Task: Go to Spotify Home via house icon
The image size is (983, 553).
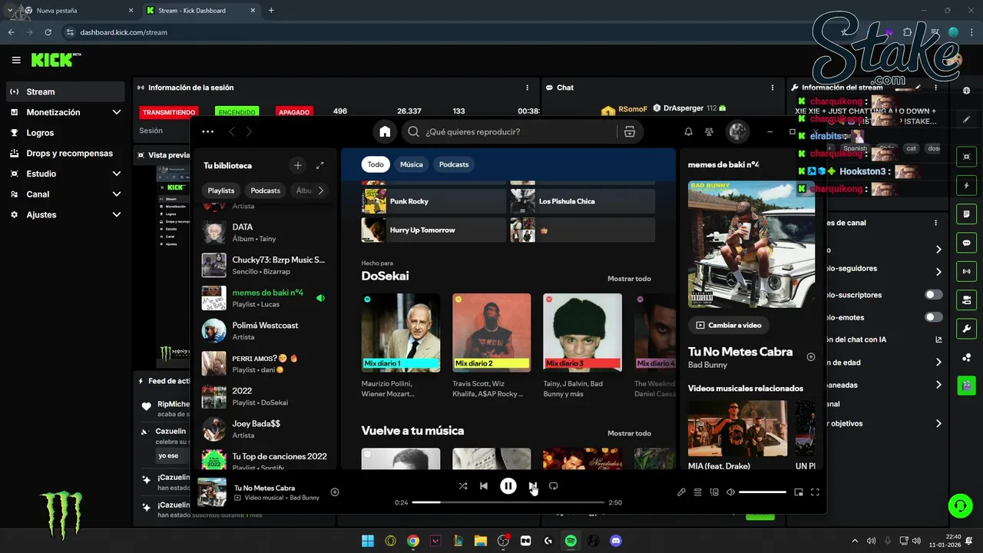Action: 385,131
